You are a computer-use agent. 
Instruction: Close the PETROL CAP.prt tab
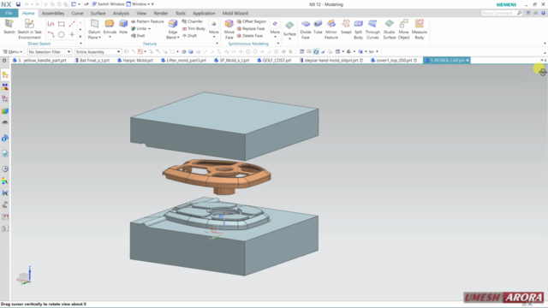tap(468, 61)
